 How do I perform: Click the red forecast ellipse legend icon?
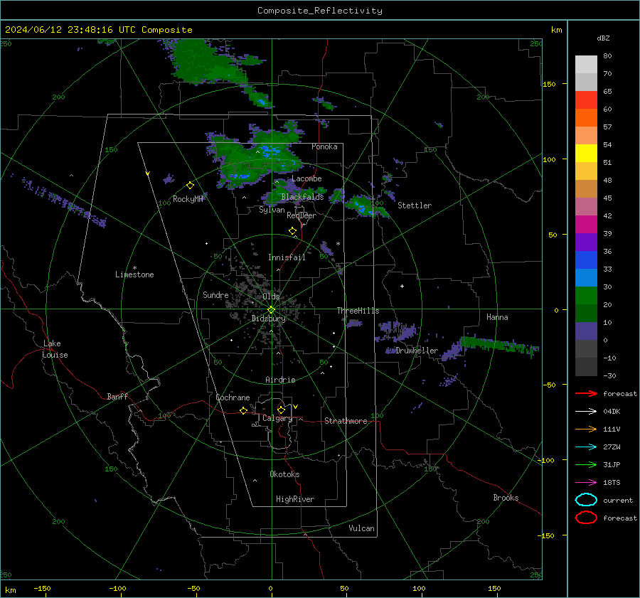(x=586, y=518)
